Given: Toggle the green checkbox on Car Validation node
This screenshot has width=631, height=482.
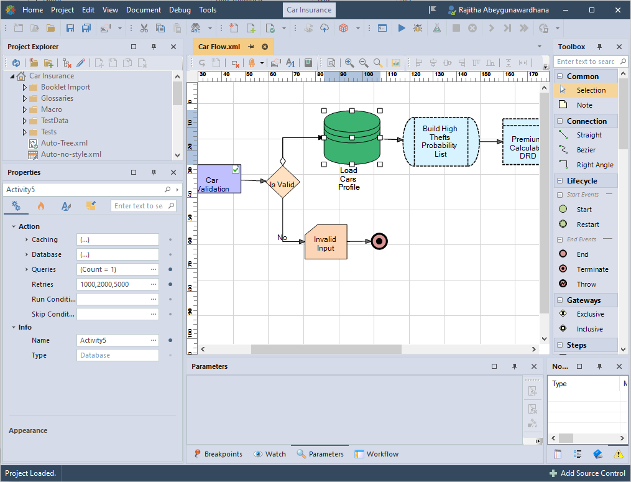Looking at the screenshot, I should (x=236, y=170).
